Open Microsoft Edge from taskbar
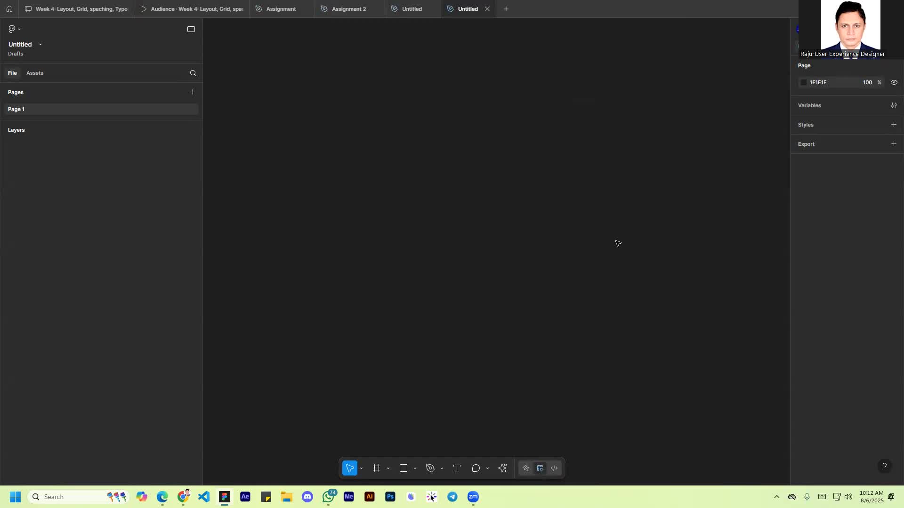Viewport: 904px width, 508px height. (162, 497)
